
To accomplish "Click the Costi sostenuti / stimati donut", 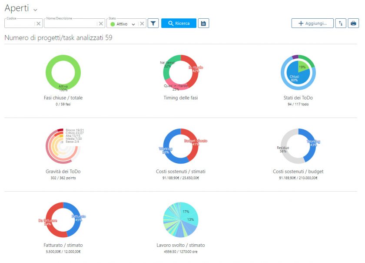I will point(180,146).
